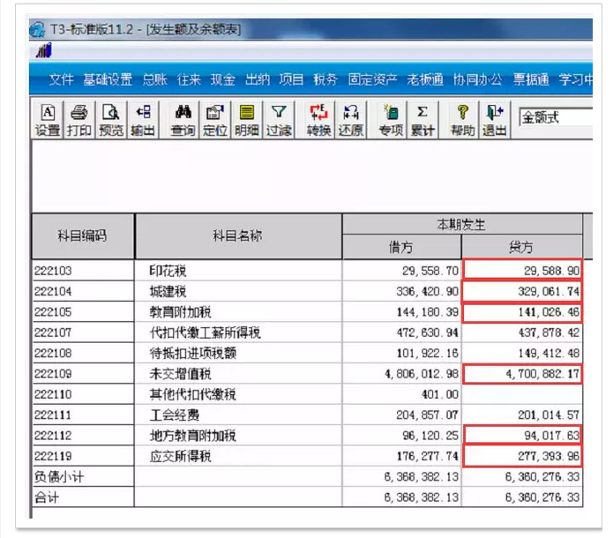Screen dimensions: 613x538
Task: Select the 其他代扣代缴税 row name
Action: 193,394
